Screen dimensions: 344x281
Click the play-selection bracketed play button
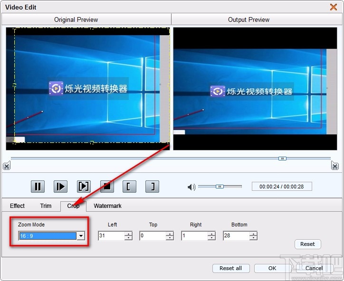tap(84, 187)
